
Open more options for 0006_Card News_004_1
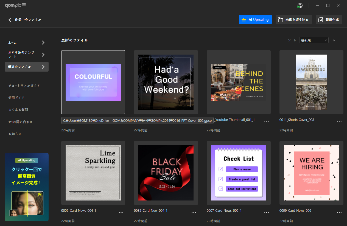(x=121, y=213)
